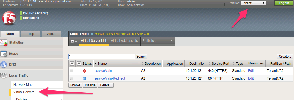Switch to the About tab
The width and height of the screenshot is (294, 100).
click(x=51, y=34)
